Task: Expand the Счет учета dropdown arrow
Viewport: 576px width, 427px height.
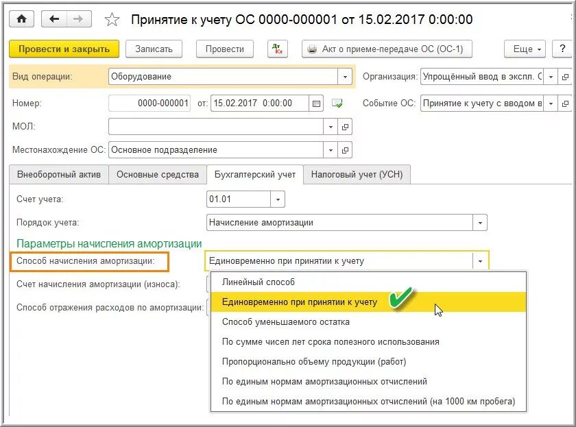Action: tap(278, 199)
